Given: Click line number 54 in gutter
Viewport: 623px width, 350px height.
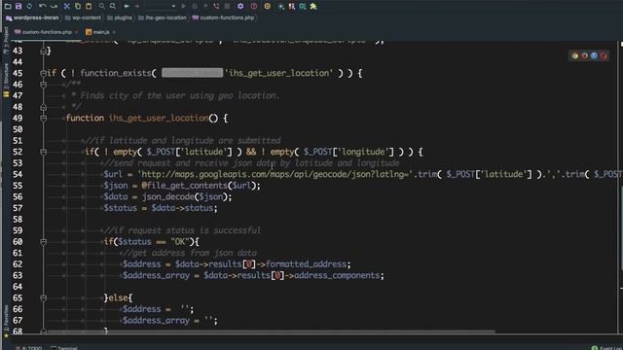Looking at the screenshot, I should tap(18, 174).
